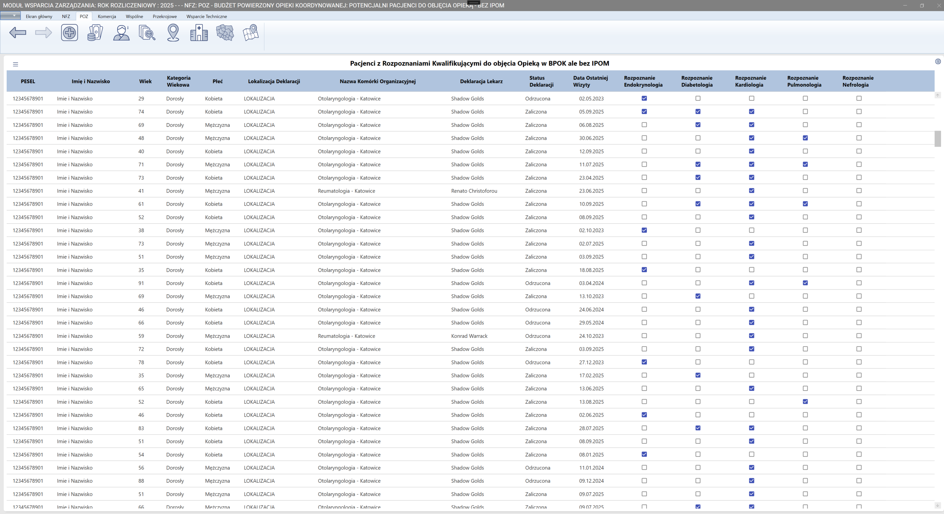Select Odrzucona in the 11.01.2024 visit row
The height and width of the screenshot is (514, 944).
click(538, 468)
